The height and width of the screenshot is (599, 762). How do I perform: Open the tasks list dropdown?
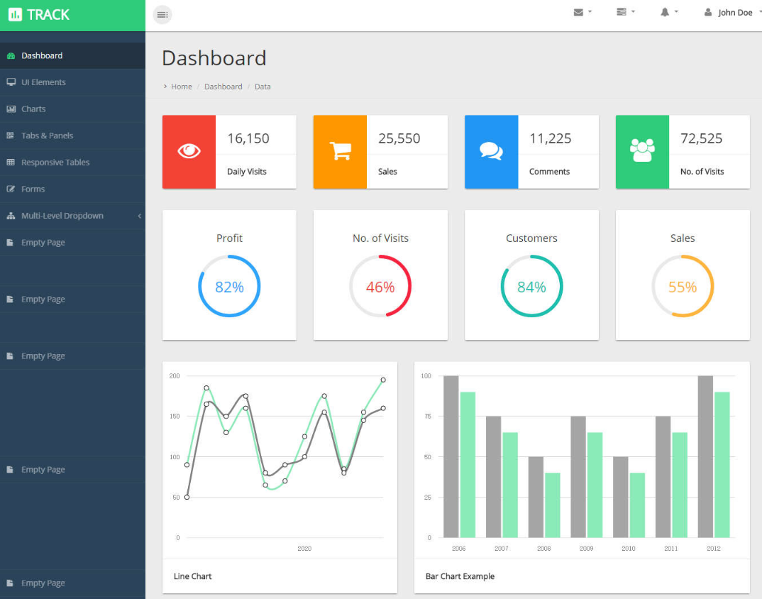[625, 12]
